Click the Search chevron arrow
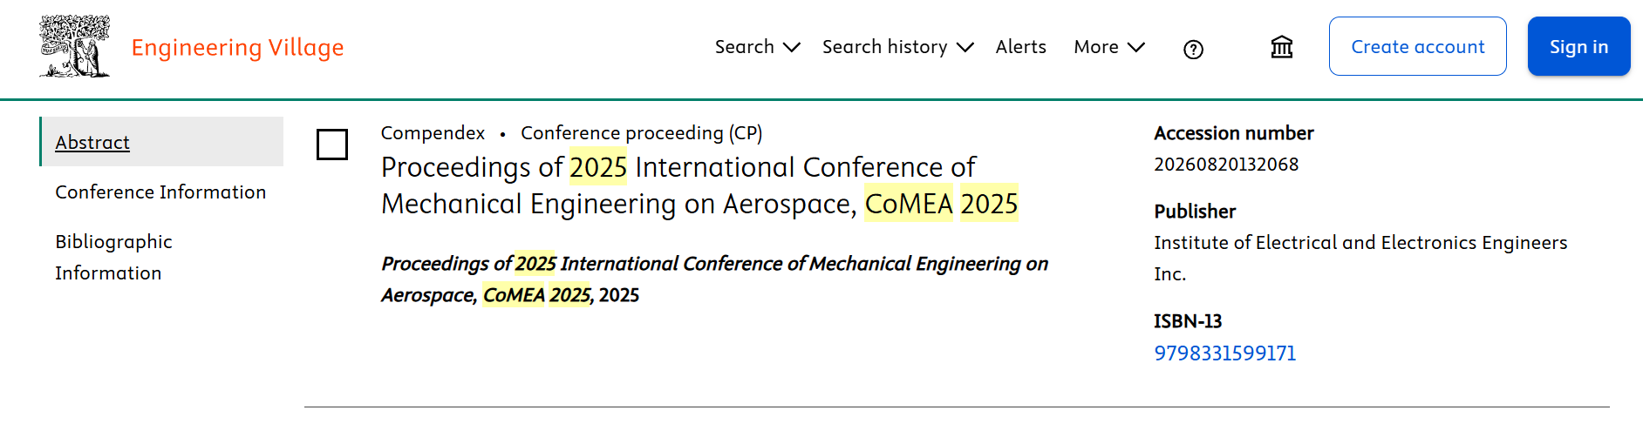1643x444 pixels. (792, 47)
